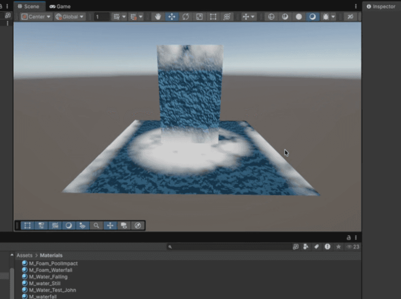
Task: Switch to the Scene tab
Action: click(x=29, y=6)
